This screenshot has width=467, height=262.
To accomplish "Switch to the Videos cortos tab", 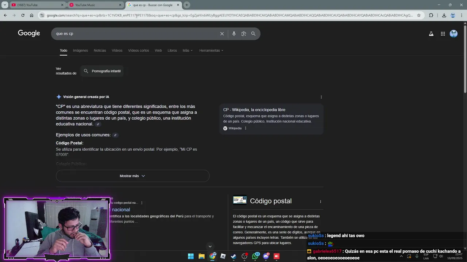I will point(138,51).
